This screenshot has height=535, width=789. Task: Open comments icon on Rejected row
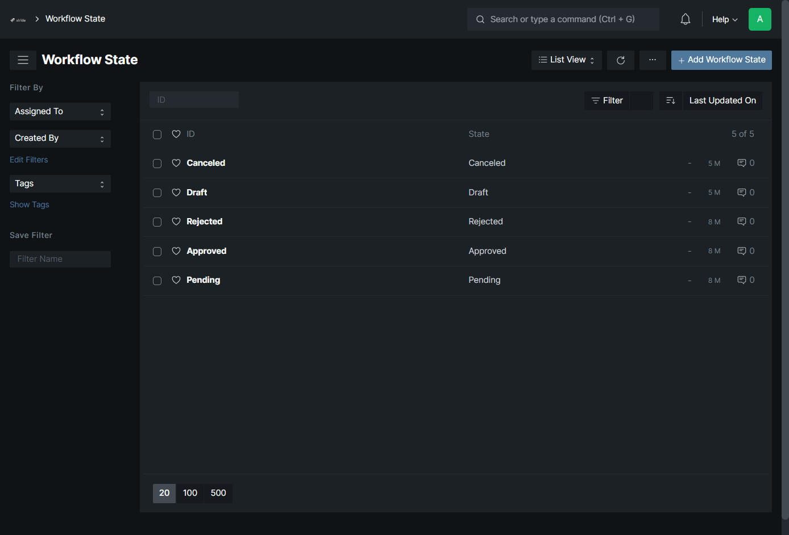pyautogui.click(x=742, y=221)
